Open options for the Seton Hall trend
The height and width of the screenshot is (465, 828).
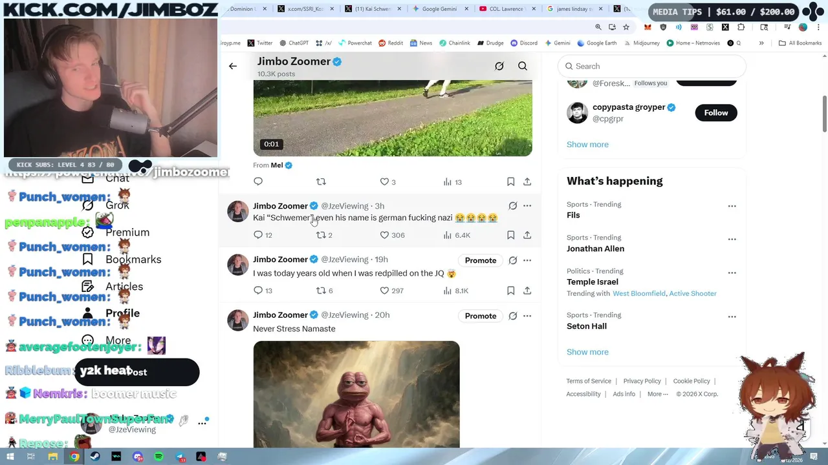point(732,316)
